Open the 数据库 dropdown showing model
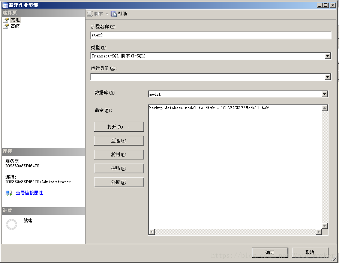The height and width of the screenshot is (263, 339). point(325,94)
